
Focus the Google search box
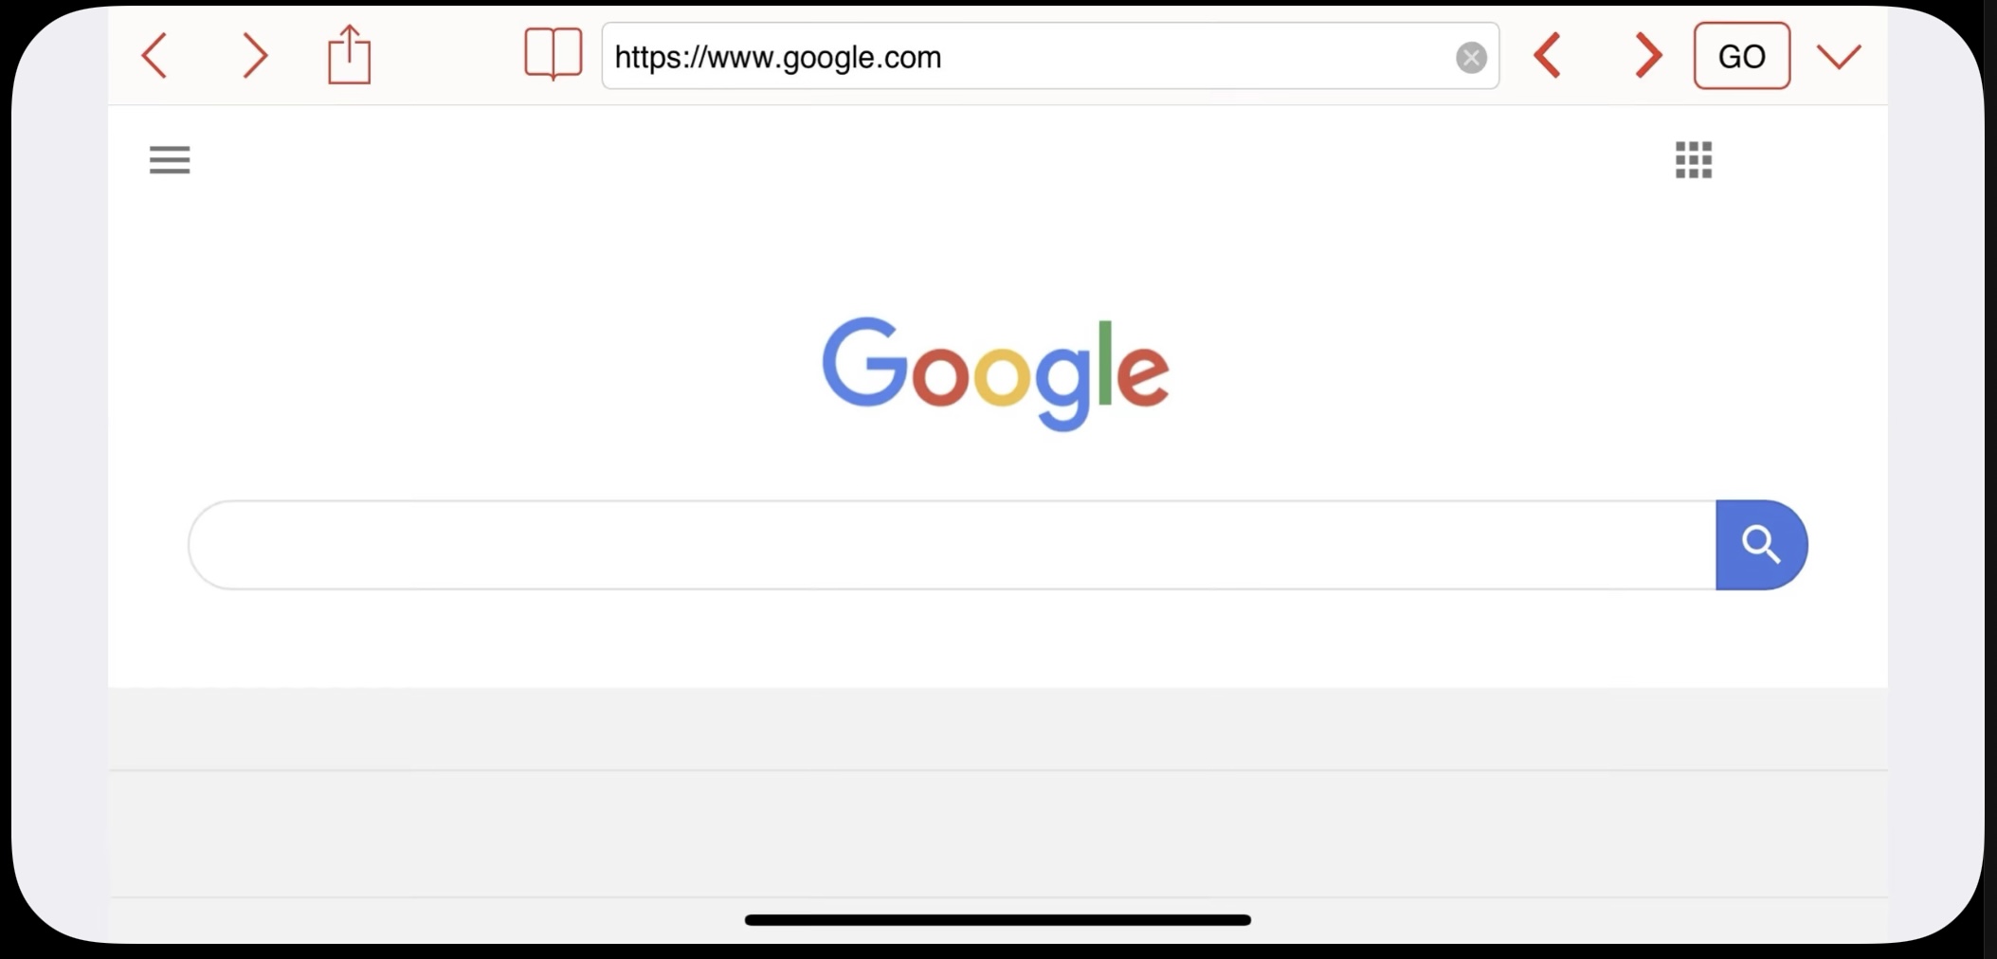coord(952,545)
